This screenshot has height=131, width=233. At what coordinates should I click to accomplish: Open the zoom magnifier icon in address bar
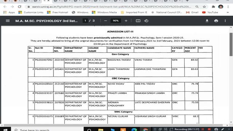coord(197,7)
